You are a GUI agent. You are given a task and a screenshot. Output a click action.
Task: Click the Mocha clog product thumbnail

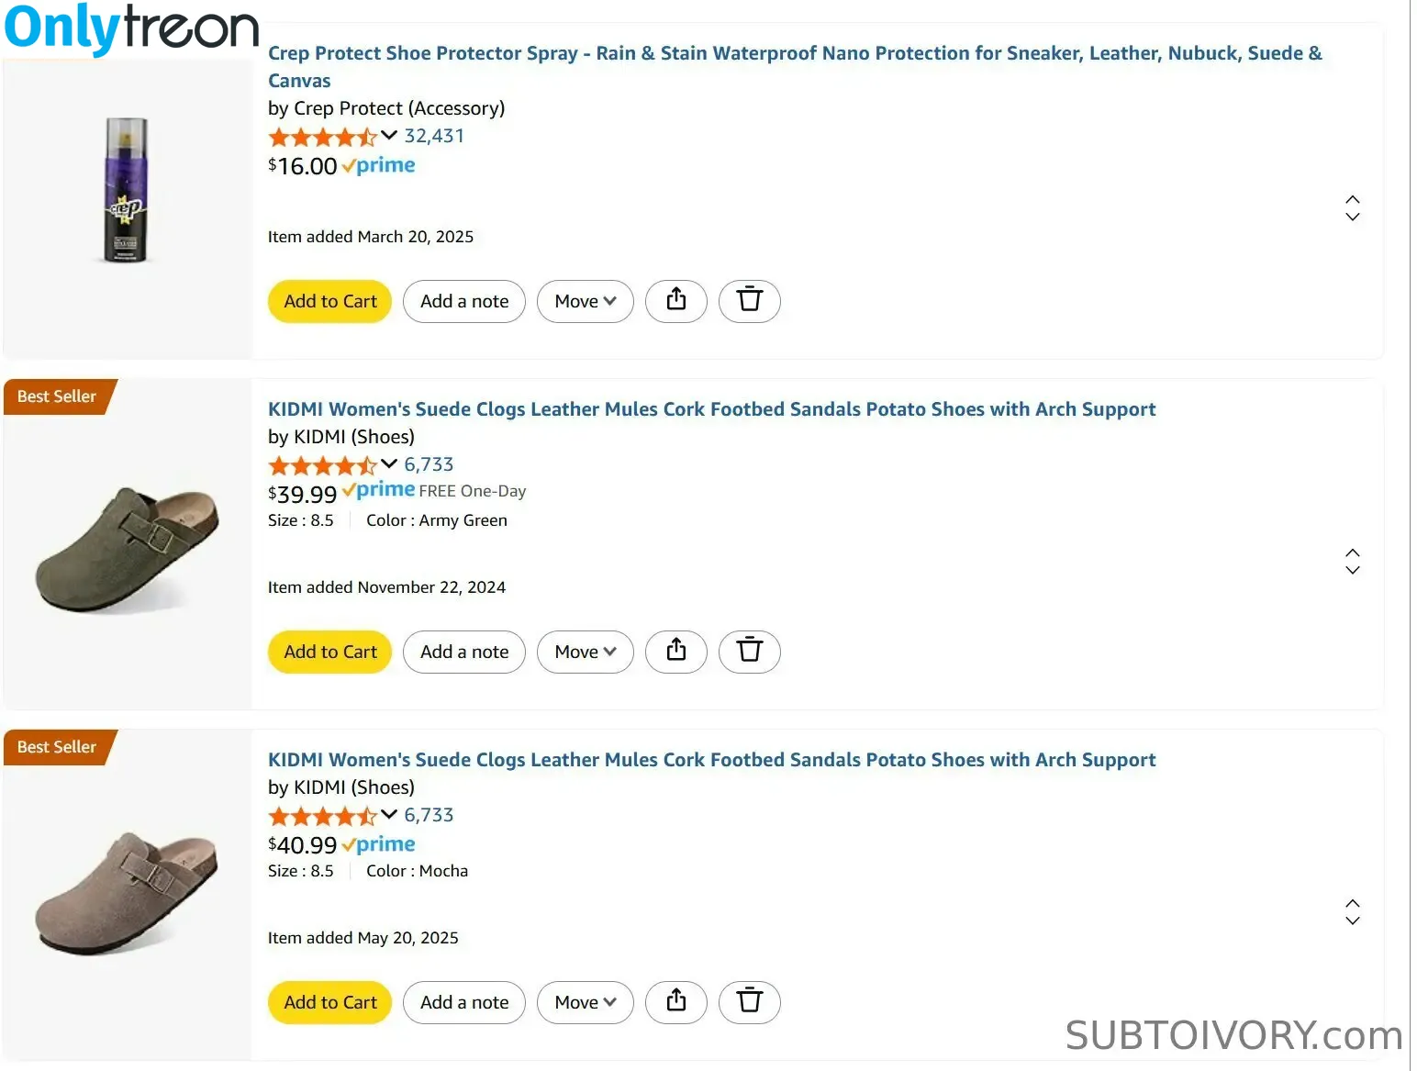click(127, 893)
